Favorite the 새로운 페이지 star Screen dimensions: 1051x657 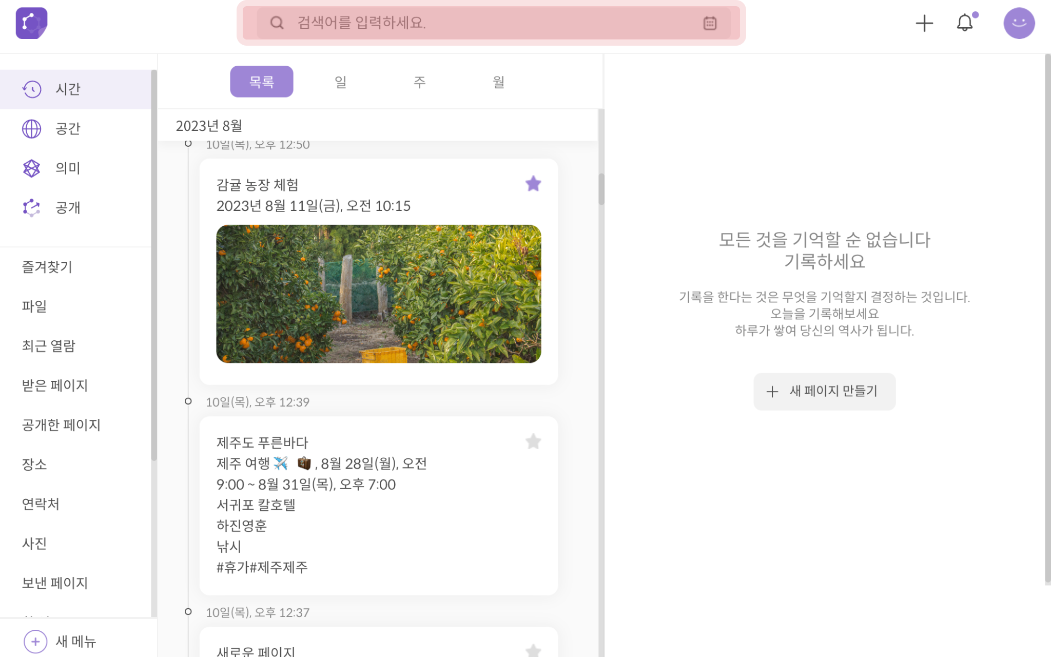click(x=533, y=651)
